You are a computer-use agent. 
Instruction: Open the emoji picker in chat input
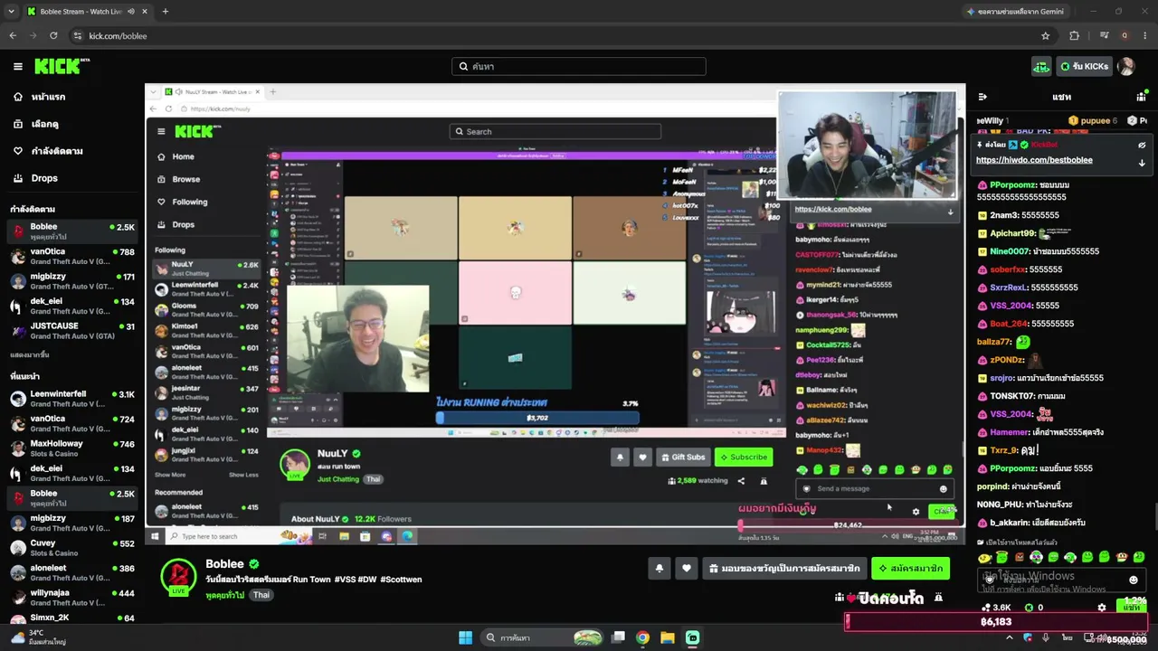pos(1134,580)
